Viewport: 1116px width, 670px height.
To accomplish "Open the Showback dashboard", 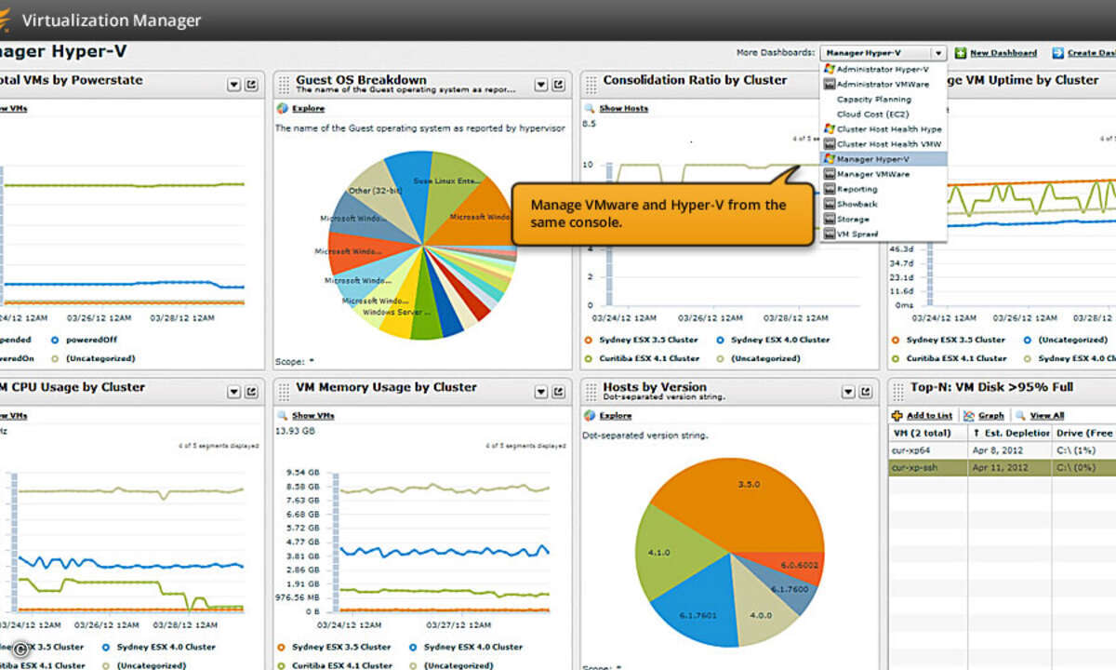I will tap(883, 204).
